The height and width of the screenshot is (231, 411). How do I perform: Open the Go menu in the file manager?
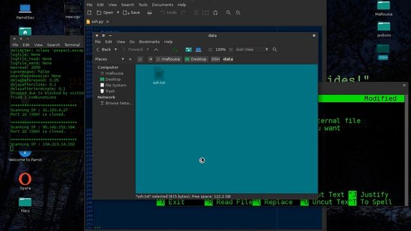click(132, 42)
